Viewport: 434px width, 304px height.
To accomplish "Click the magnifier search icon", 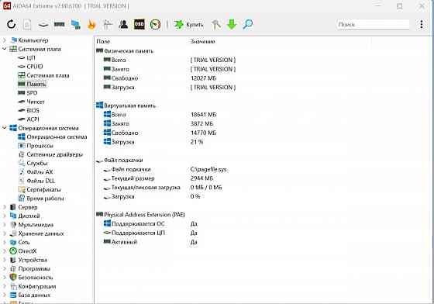I will pyautogui.click(x=248, y=24).
